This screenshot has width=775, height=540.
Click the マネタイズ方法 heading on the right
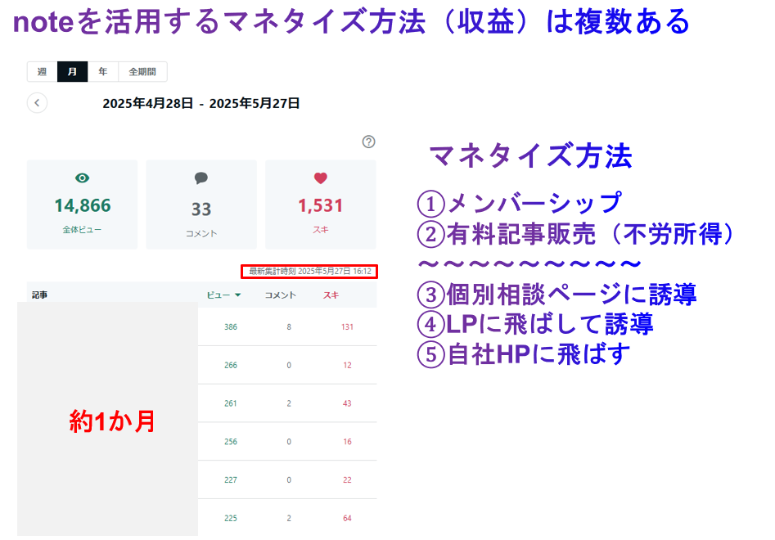[530, 156]
